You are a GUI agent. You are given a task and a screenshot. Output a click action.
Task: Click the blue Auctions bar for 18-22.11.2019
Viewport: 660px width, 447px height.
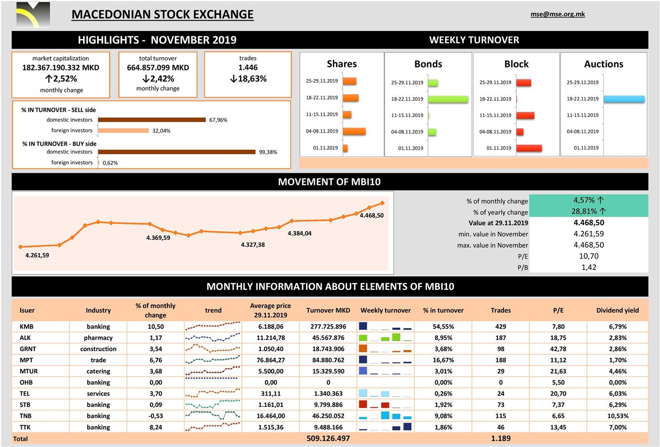624,99
